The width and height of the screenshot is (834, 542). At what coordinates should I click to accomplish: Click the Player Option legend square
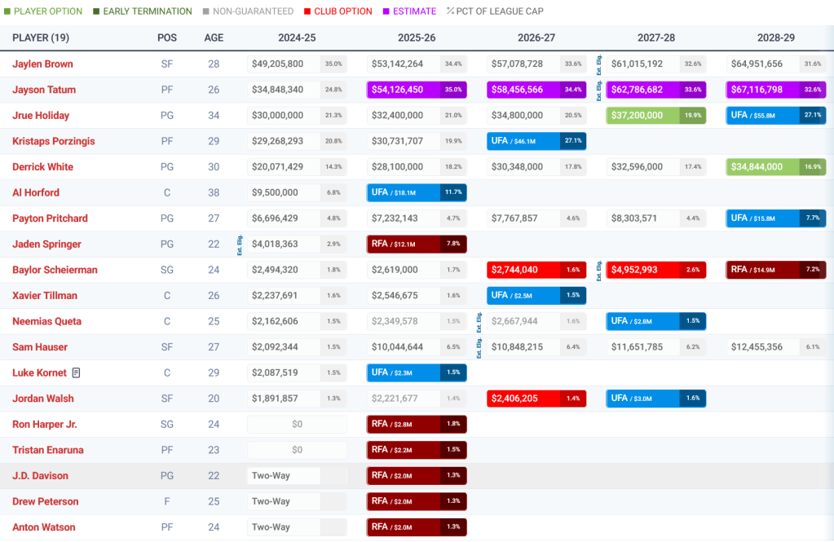click(x=6, y=11)
